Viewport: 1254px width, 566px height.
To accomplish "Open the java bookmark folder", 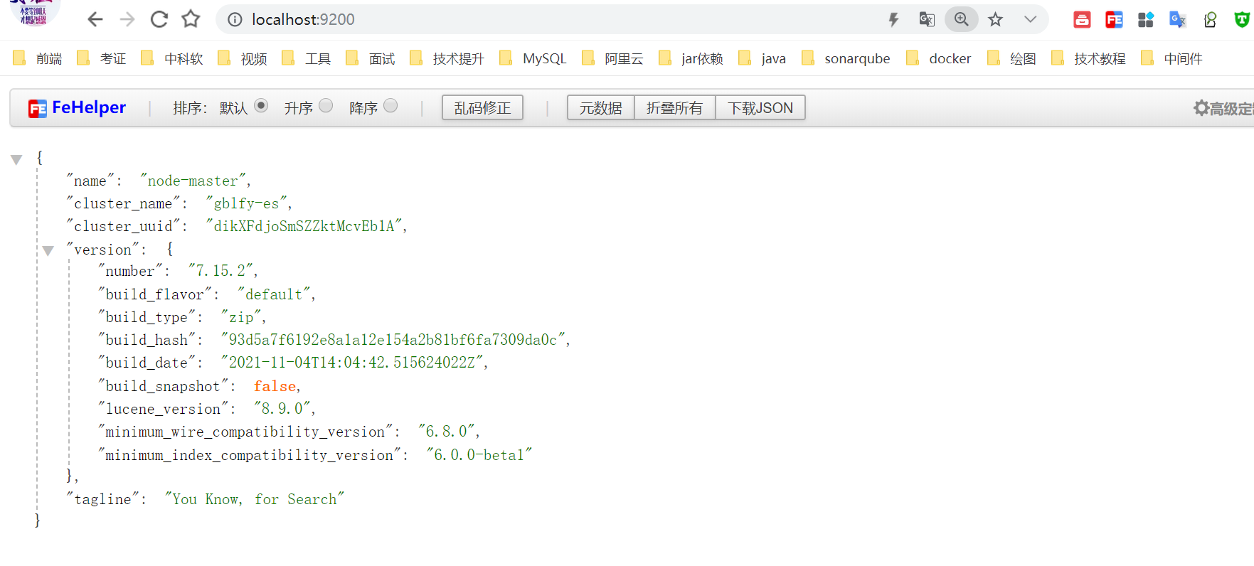I will tap(762, 58).
